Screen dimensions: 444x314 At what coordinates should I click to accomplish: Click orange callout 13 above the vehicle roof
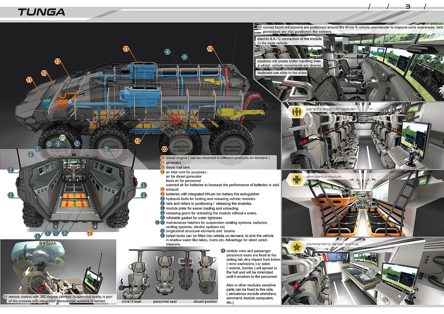coord(126,49)
